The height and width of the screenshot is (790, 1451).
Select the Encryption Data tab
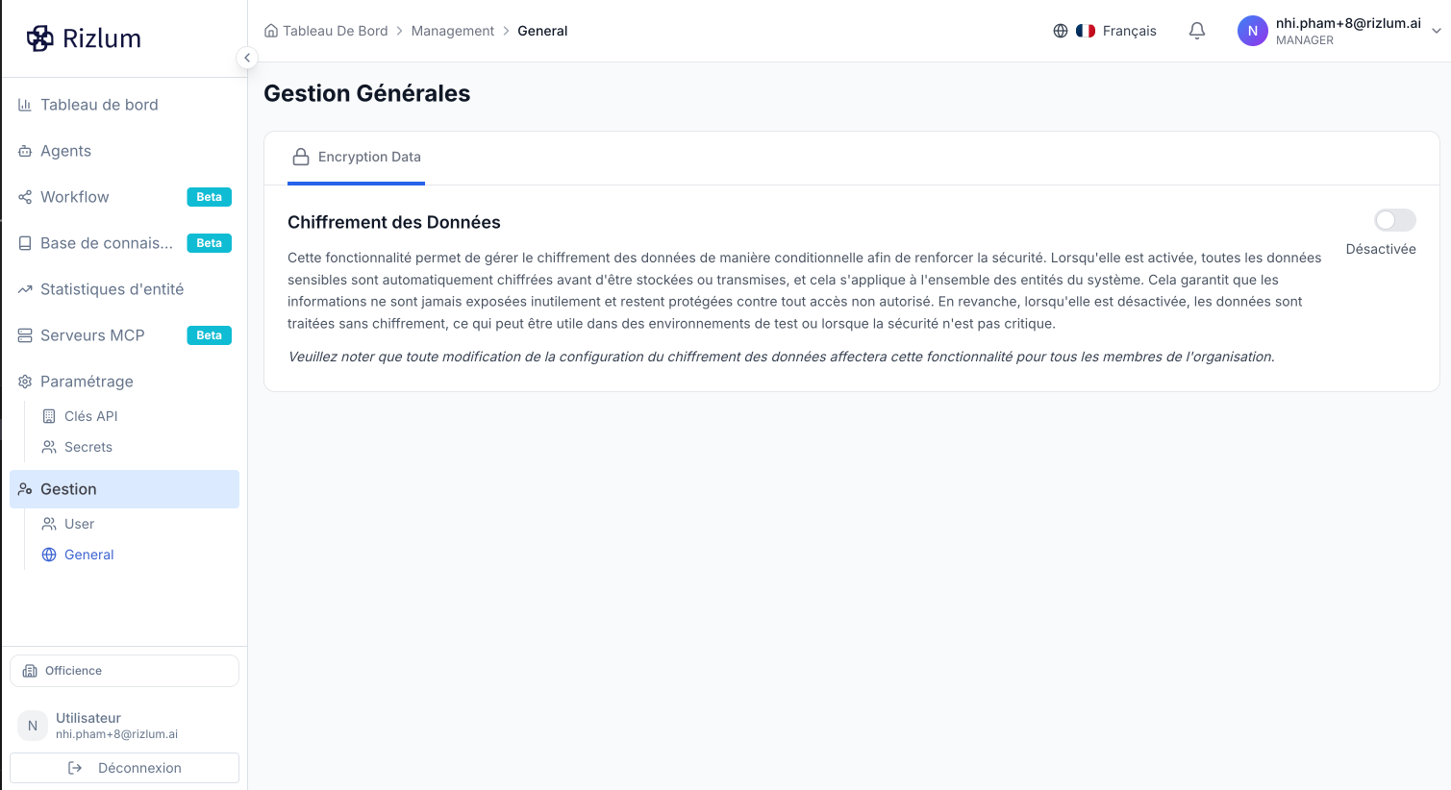tap(357, 157)
